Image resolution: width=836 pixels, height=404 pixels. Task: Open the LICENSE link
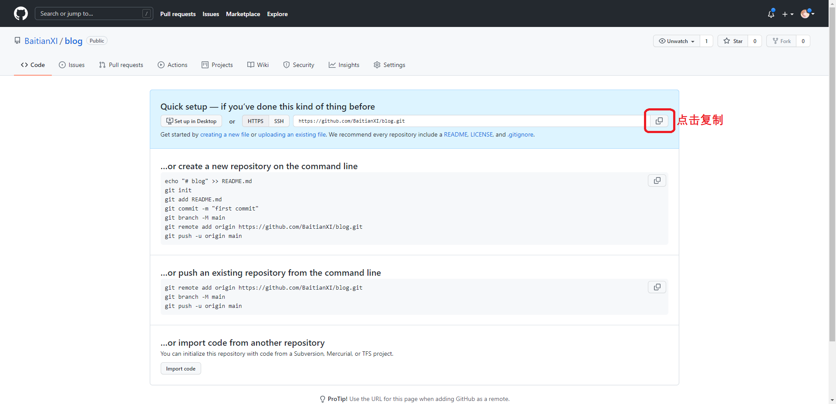pyautogui.click(x=482, y=134)
